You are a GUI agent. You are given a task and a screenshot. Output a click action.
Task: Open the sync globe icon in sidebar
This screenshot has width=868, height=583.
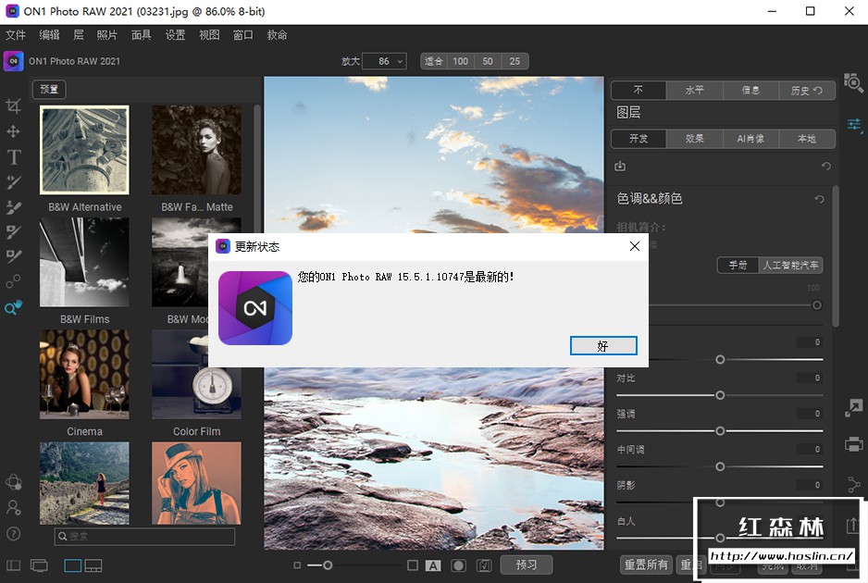[x=13, y=482]
